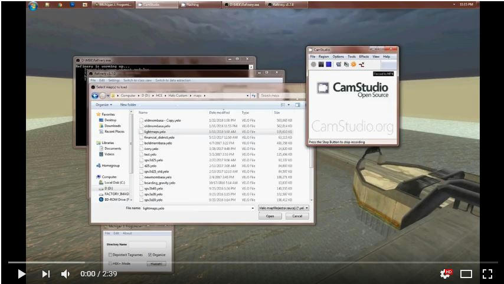Select boldmombasa.yelo file
The width and height of the screenshot is (504, 284).
(158, 143)
